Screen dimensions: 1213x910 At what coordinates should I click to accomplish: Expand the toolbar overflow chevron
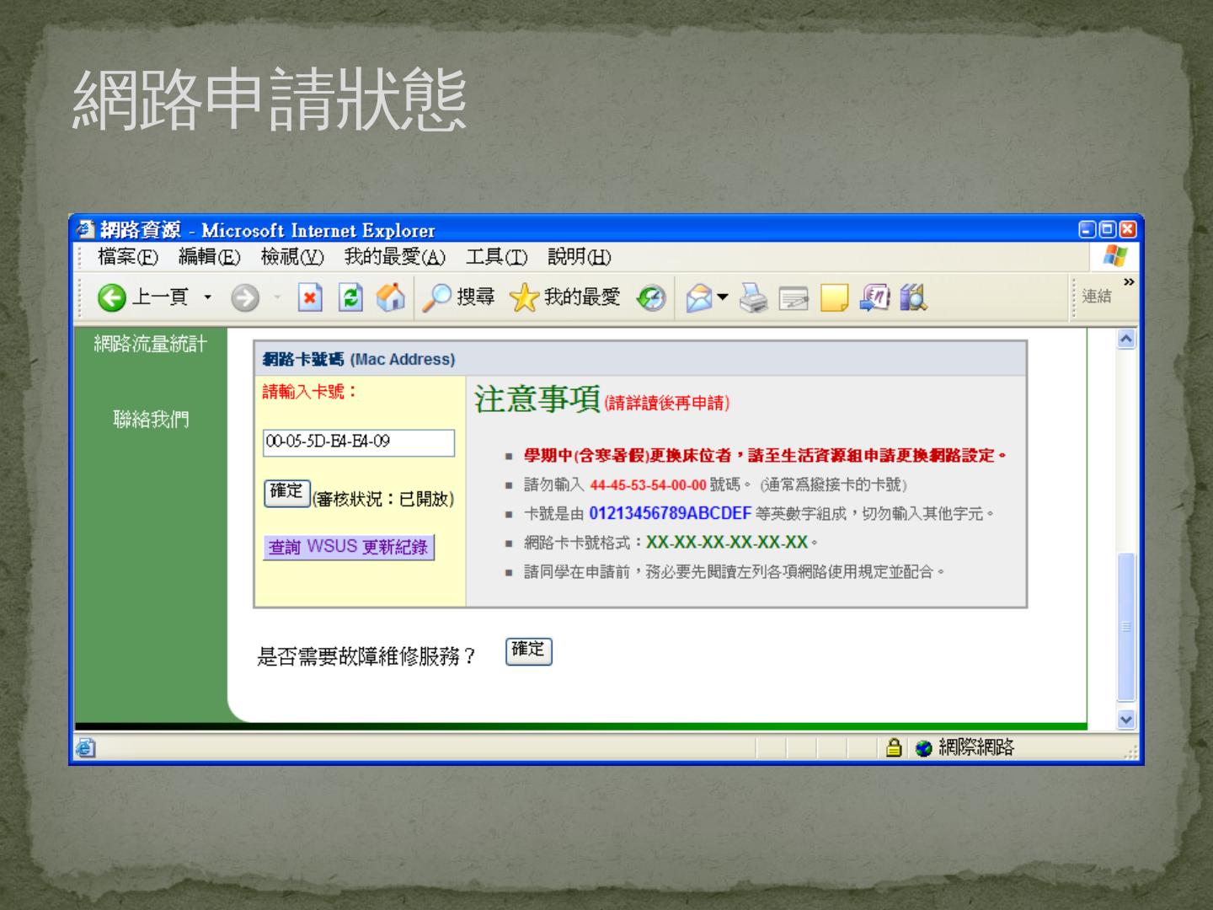click(x=1129, y=281)
